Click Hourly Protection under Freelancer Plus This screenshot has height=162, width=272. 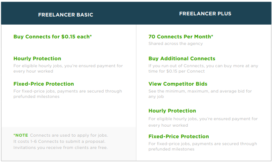click(172, 111)
